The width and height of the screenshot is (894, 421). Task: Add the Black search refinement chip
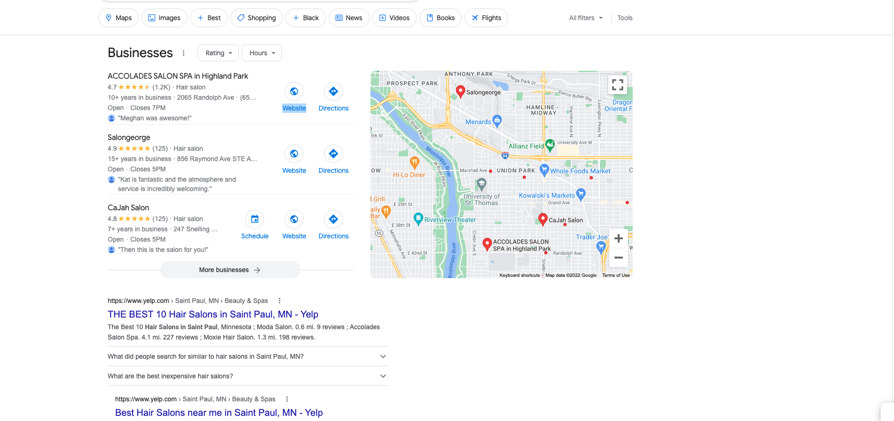pyautogui.click(x=306, y=18)
